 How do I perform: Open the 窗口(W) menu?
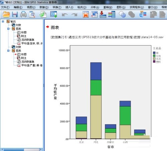pyautogui.click(x=153, y=7)
